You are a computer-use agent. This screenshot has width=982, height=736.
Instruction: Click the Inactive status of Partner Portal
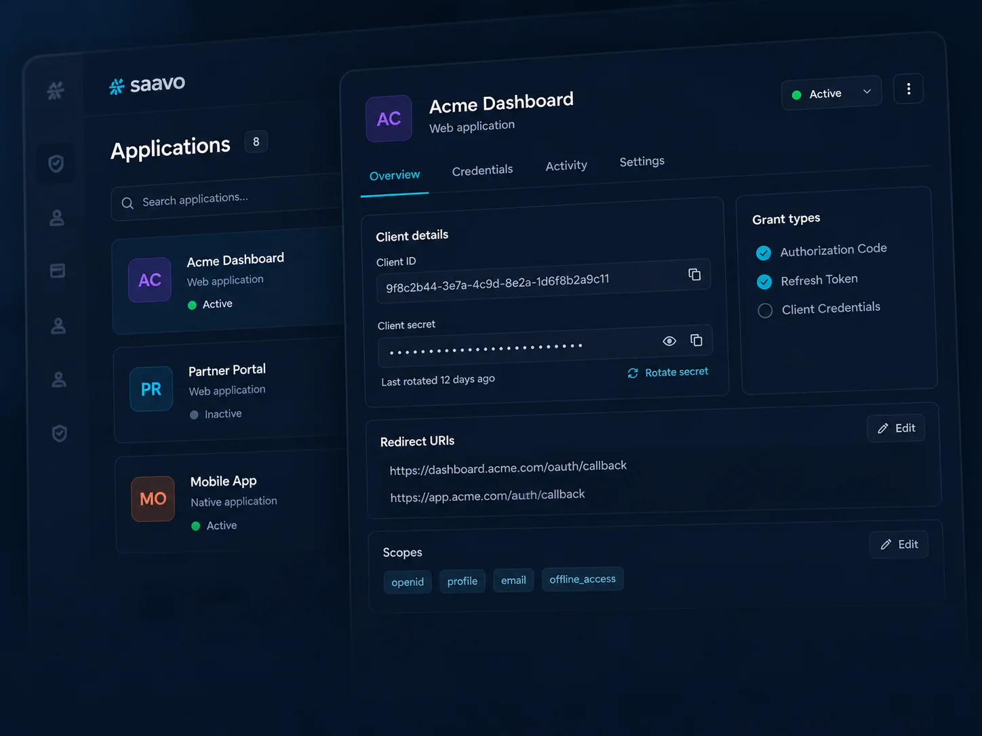coord(216,414)
